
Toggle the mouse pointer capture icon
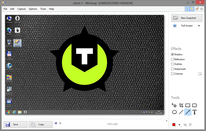coord(187,9)
